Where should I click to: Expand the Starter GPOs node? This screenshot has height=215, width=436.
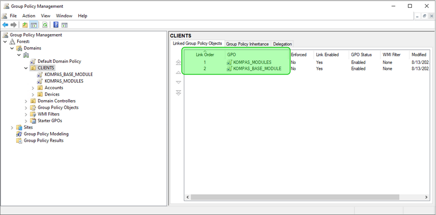point(26,121)
